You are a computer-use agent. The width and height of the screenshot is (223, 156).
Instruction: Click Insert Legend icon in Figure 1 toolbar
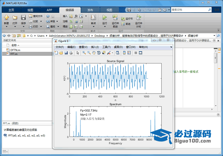click(x=129, y=53)
